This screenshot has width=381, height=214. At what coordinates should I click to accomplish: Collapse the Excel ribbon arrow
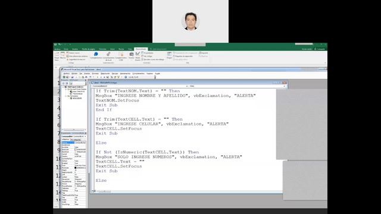pyautogui.click(x=325, y=63)
